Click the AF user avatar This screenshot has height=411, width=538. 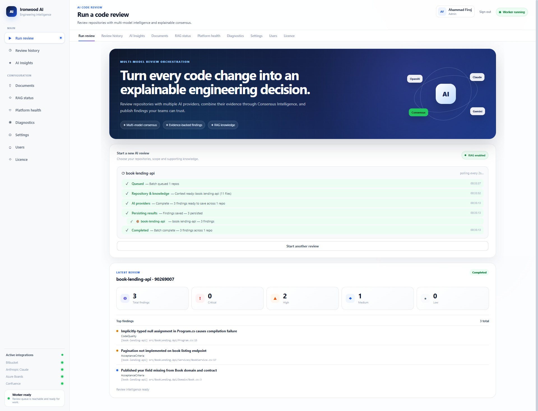442,12
